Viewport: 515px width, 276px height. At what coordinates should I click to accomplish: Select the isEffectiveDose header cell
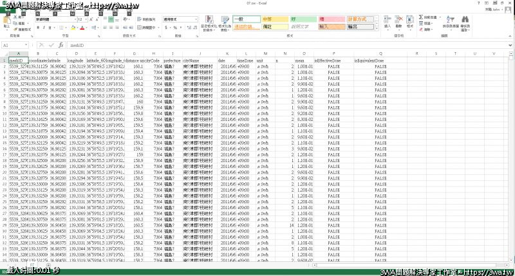[x=333, y=60]
